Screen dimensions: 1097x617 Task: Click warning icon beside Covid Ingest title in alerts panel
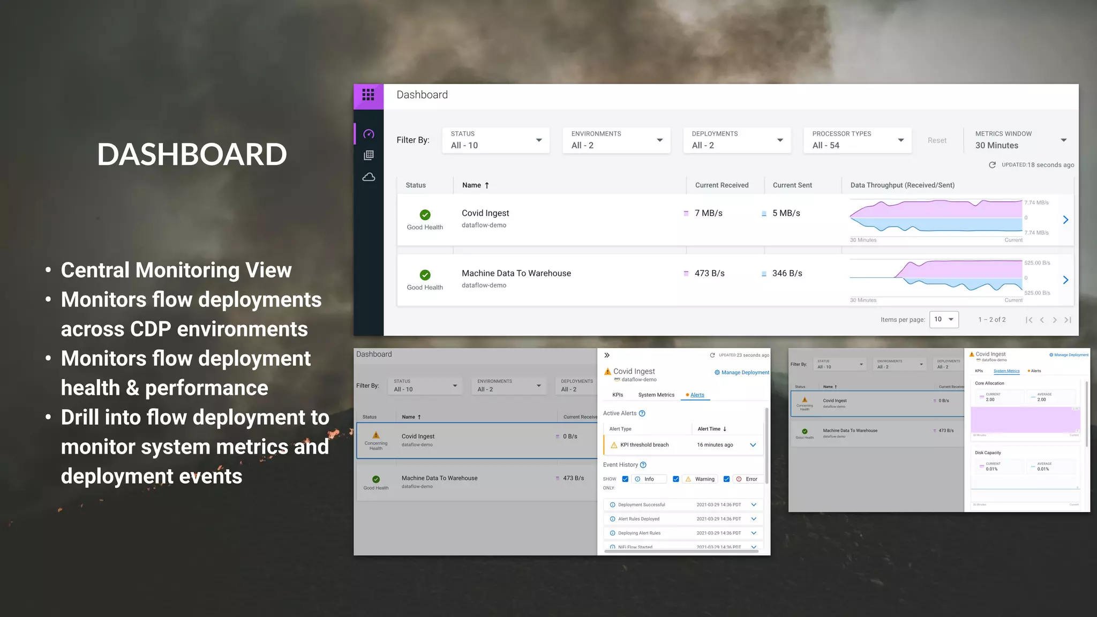click(607, 371)
